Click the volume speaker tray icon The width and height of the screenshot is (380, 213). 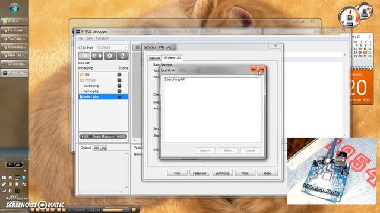(x=11, y=191)
